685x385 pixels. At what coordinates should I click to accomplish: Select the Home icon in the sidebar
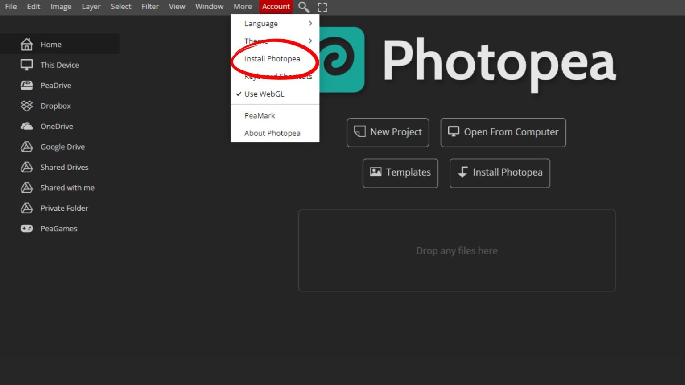pyautogui.click(x=27, y=44)
